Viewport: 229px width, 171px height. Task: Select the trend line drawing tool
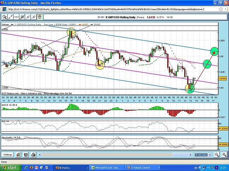[10, 17]
